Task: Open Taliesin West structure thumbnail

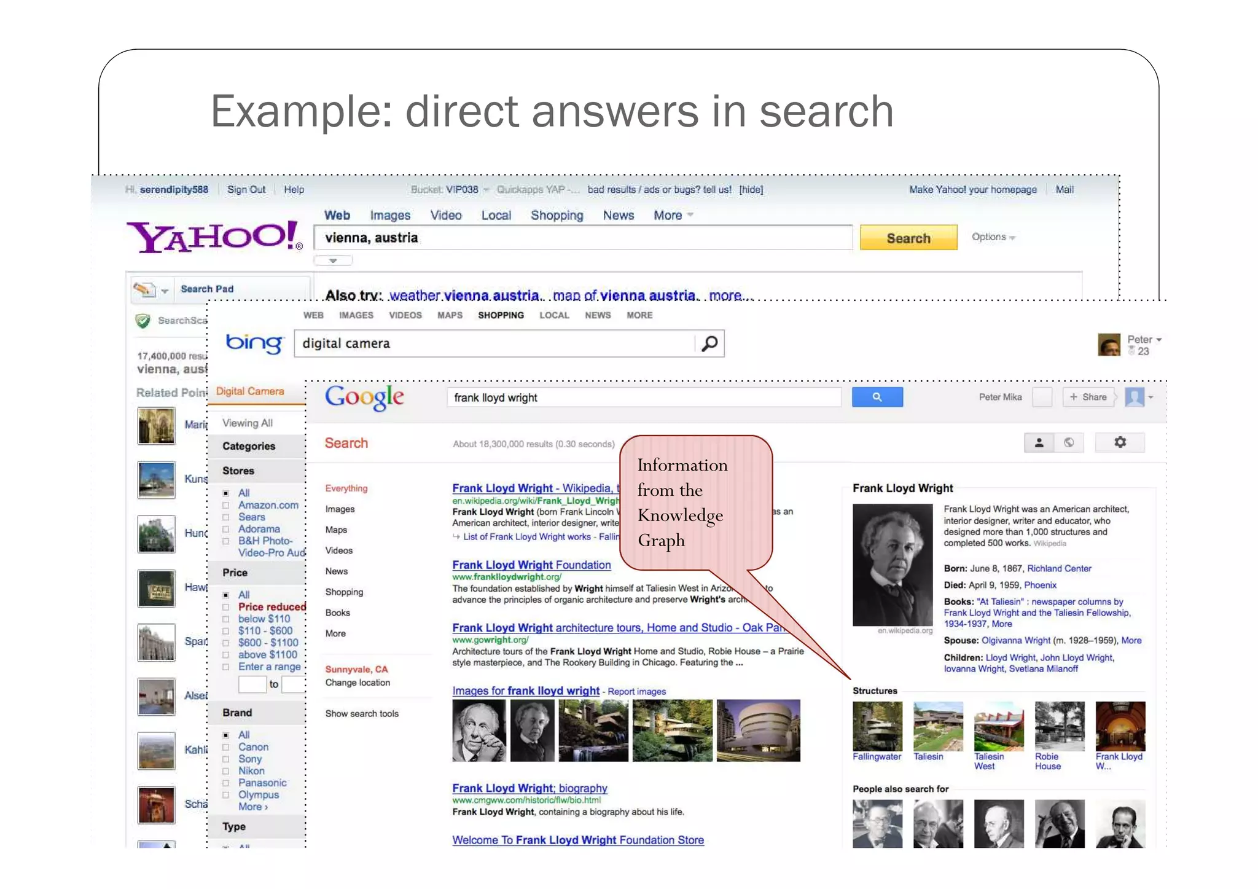Action: point(999,726)
